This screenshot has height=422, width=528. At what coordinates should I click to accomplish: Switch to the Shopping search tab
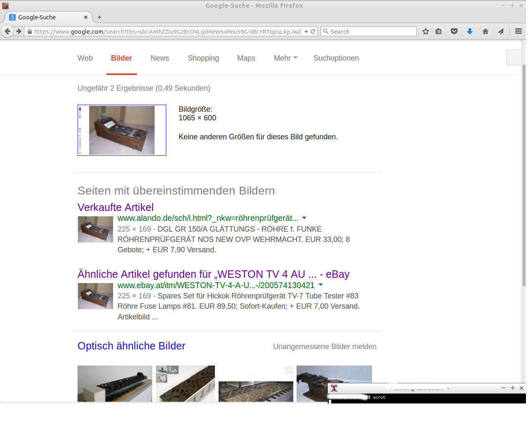[x=203, y=58]
